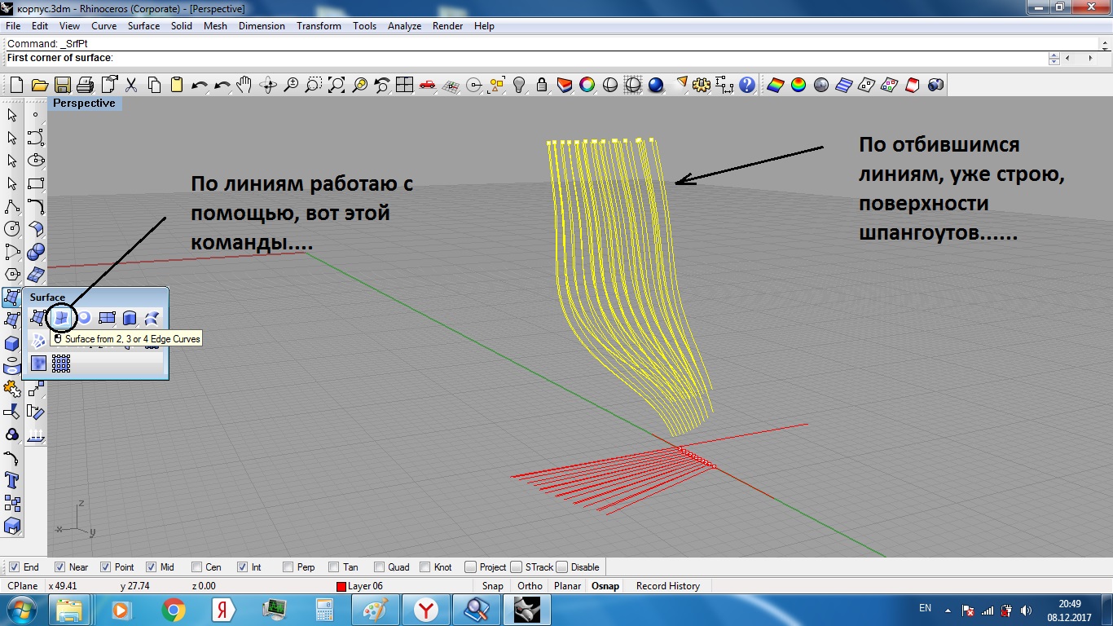Select the box solid tool in sidebar
1113x626 pixels.
pos(12,343)
